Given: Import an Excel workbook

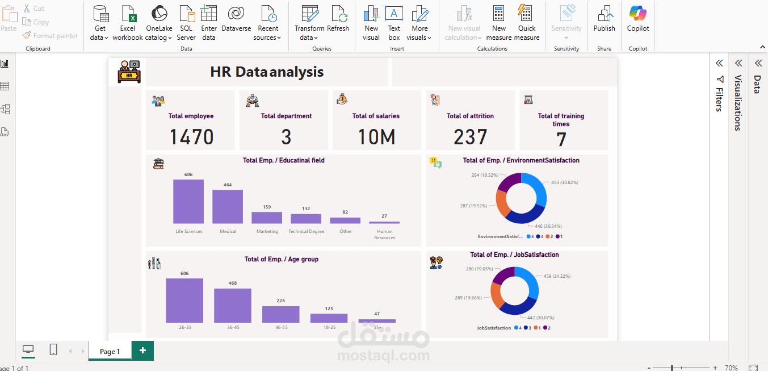Looking at the screenshot, I should (x=128, y=23).
